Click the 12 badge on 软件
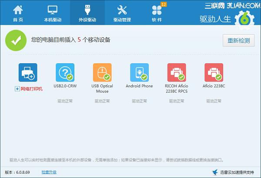 pyautogui.click(x=164, y=4)
